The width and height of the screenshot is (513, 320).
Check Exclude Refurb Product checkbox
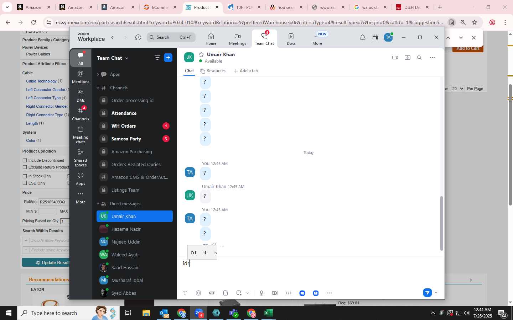[x=25, y=167]
